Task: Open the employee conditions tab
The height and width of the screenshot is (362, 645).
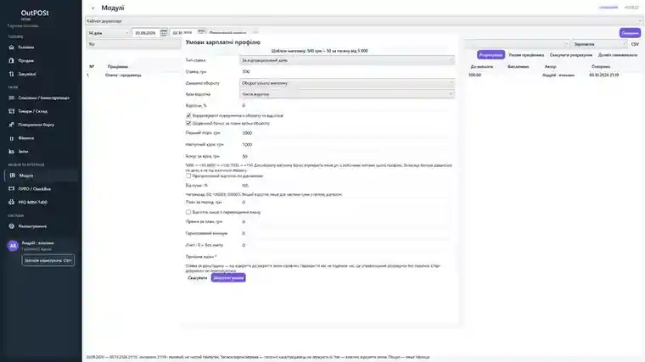Action: pyautogui.click(x=526, y=54)
